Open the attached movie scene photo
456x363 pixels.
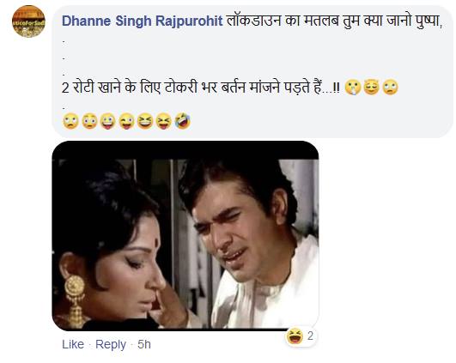pyautogui.click(x=185, y=236)
